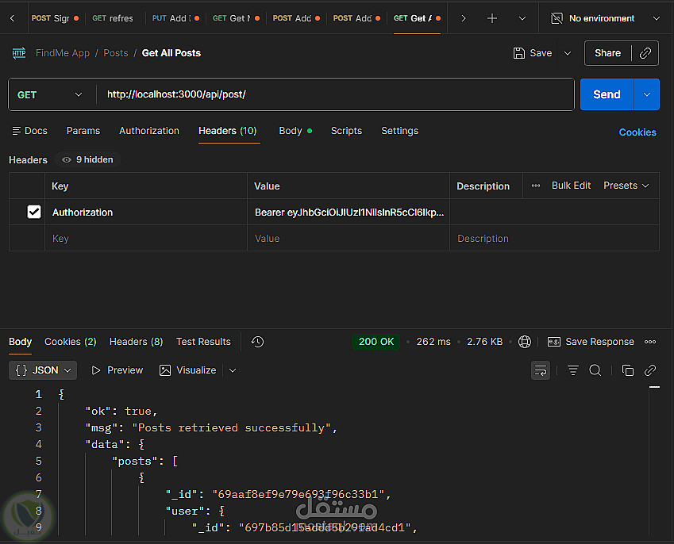Image resolution: width=674 pixels, height=544 pixels.
Task: Open the GET method dropdown
Action: (x=50, y=94)
